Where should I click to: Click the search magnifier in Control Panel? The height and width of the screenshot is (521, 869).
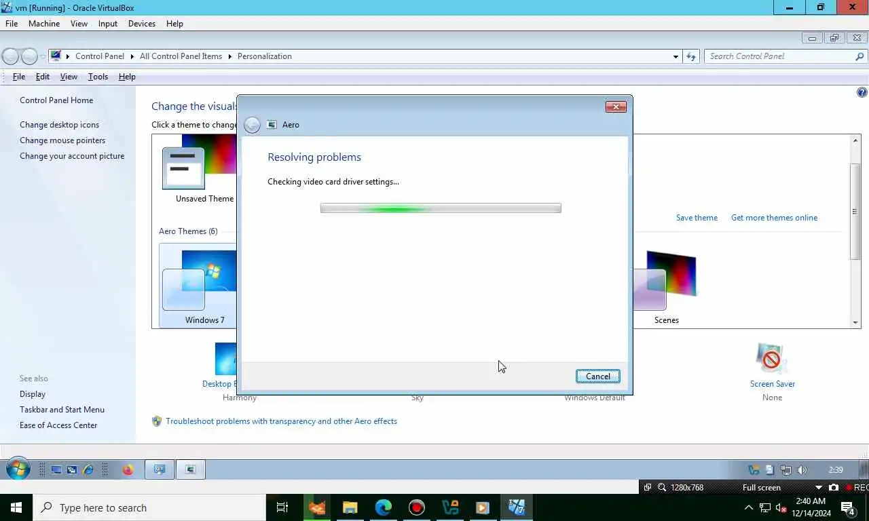coord(860,56)
